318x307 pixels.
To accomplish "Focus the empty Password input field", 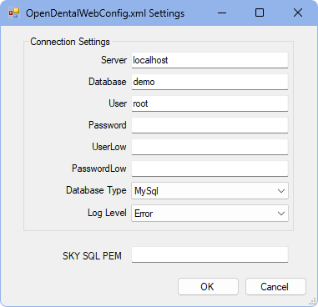I will [209, 125].
